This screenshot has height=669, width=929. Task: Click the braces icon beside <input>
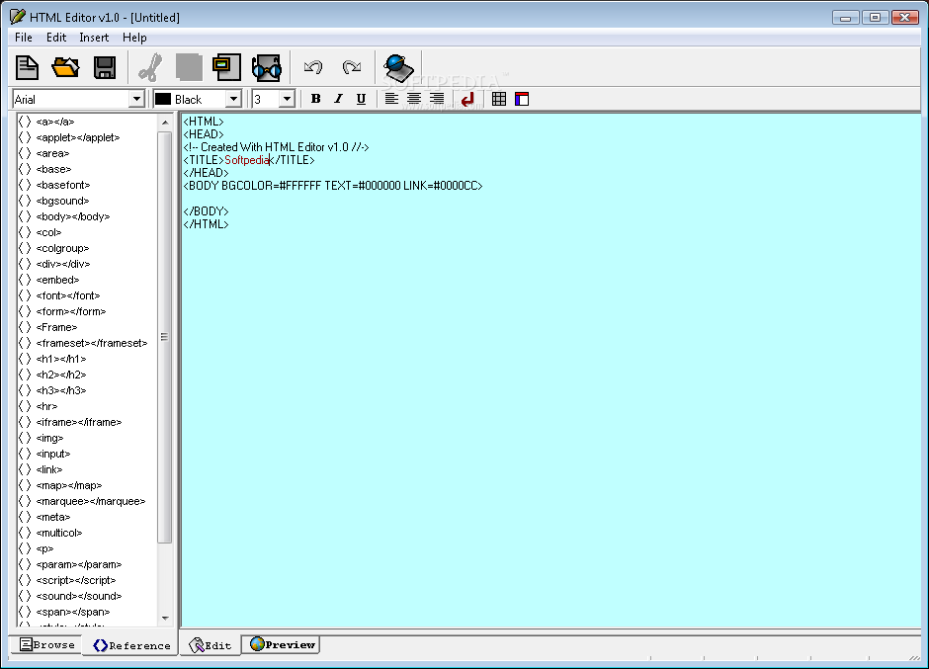(25, 454)
